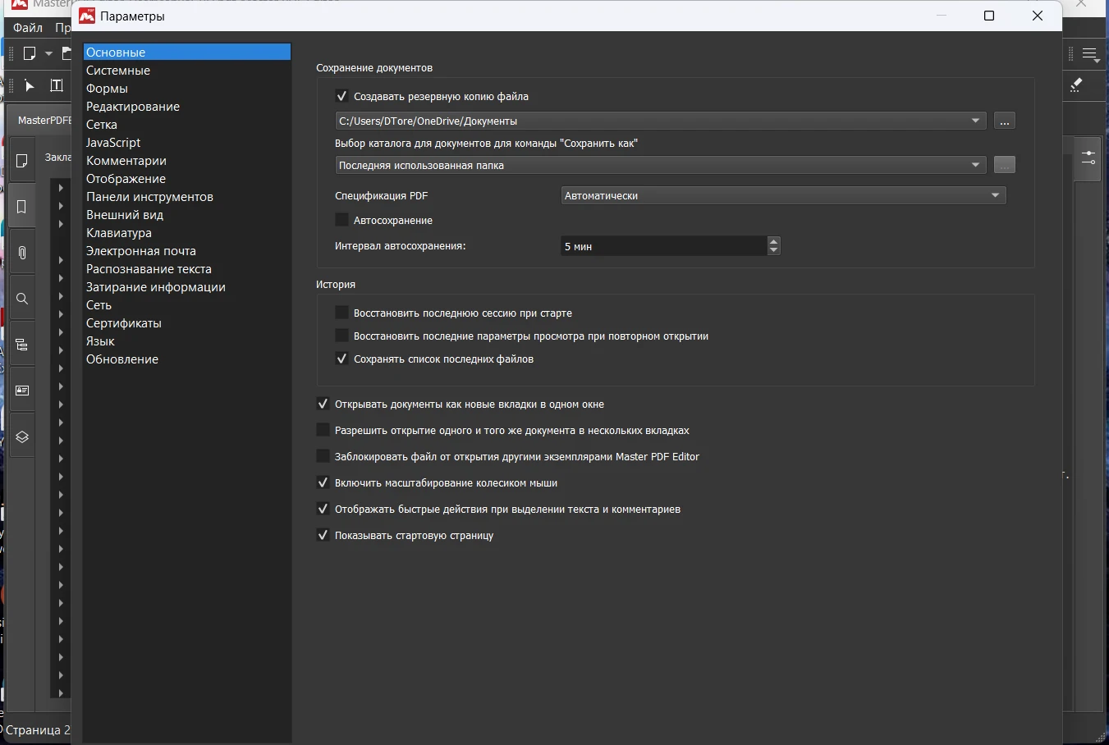Open the Bookmarks side panel icon

(x=21, y=207)
